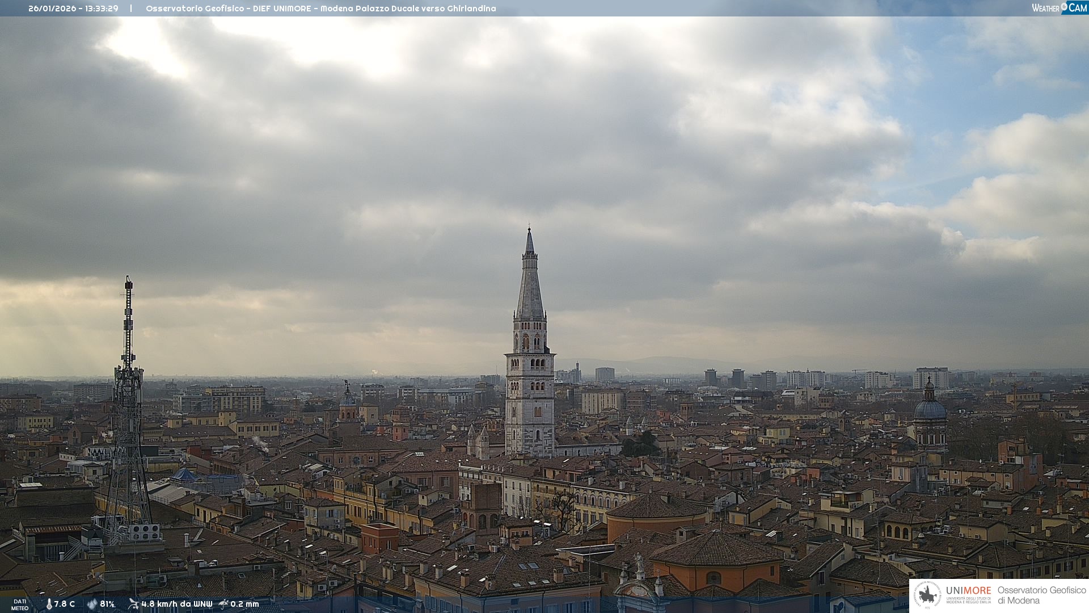Click the 81% humidity value
The width and height of the screenshot is (1089, 613).
point(108,604)
